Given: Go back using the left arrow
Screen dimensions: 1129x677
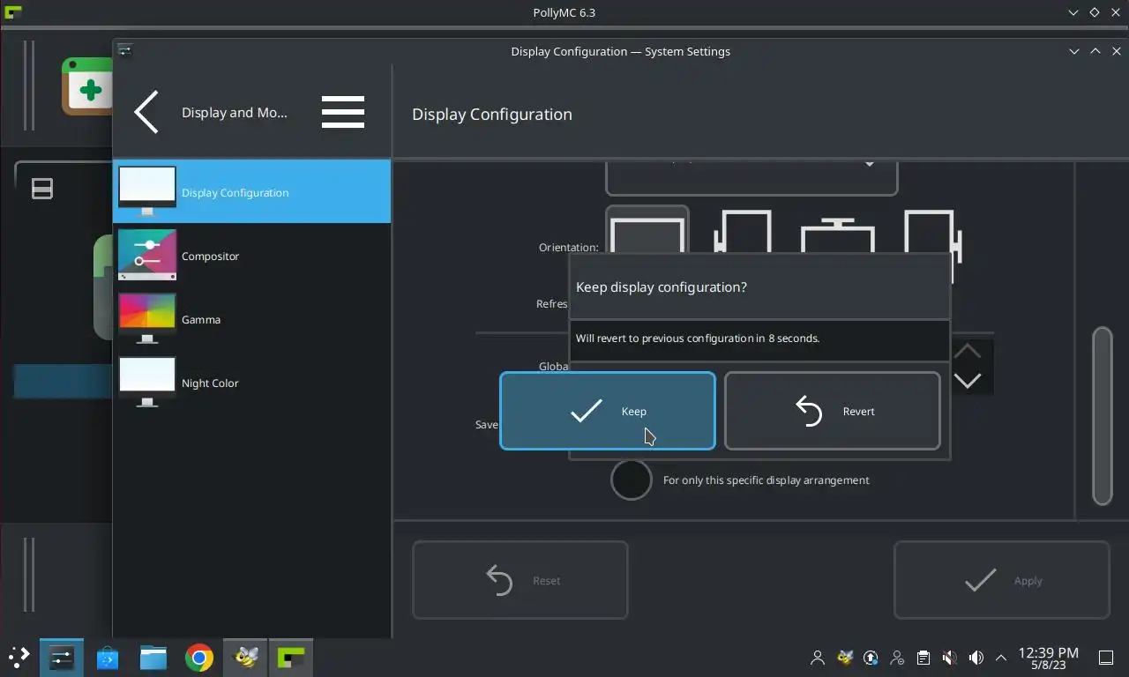Looking at the screenshot, I should pos(146,112).
